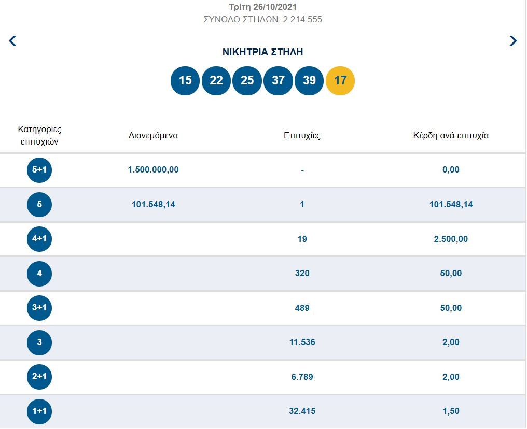Click the 5+1 category badge
The width and height of the screenshot is (527, 429).
[x=39, y=170]
